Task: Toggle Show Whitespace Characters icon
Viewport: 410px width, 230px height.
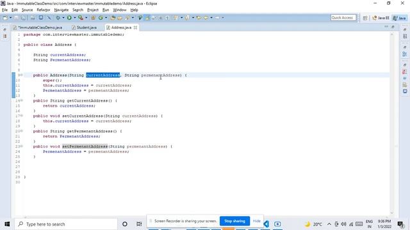Action: pyautogui.click(x=167, y=18)
